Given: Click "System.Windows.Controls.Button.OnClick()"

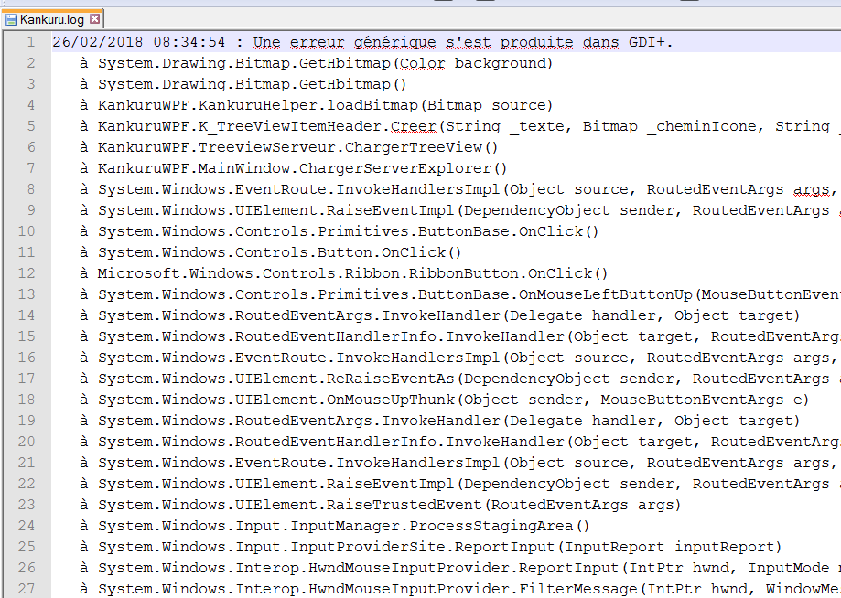Looking at the screenshot, I should 279,252.
